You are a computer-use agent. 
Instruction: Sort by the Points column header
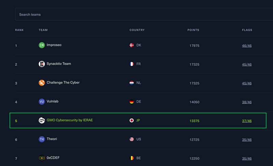193,30
